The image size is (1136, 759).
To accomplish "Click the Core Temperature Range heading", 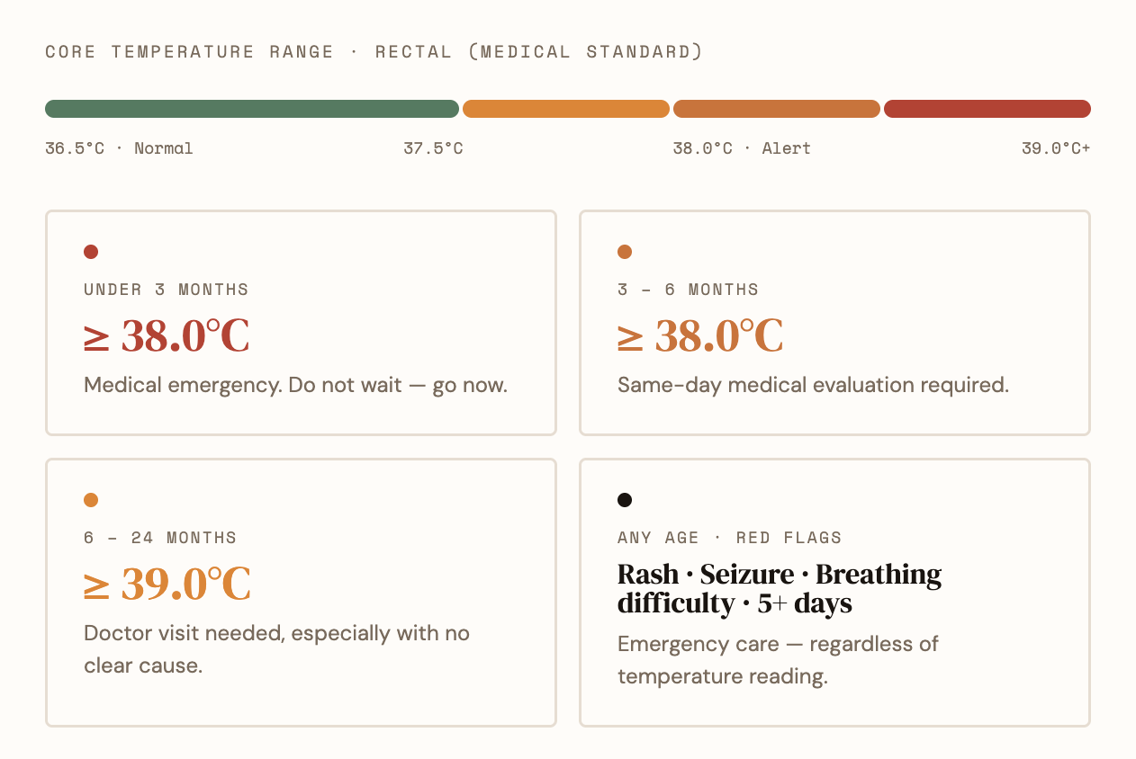I will (x=374, y=52).
